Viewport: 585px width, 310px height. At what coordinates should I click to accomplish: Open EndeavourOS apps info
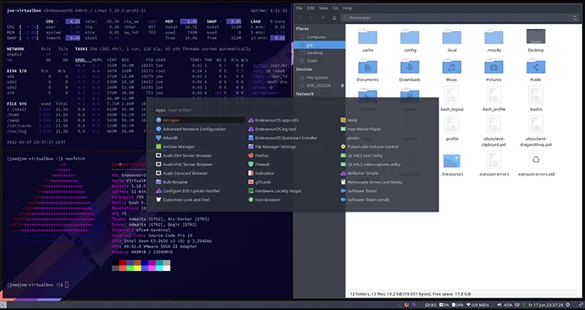click(274, 120)
